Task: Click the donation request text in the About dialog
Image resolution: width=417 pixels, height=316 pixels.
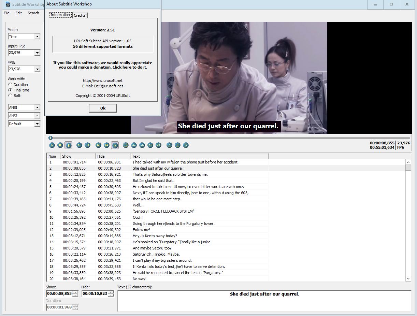Action: pos(103,65)
